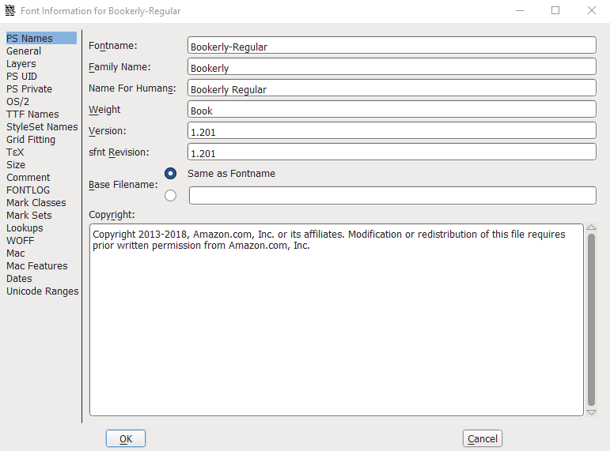This screenshot has height=451, width=610.
Task: Open the PS UID section
Action: 22,76
